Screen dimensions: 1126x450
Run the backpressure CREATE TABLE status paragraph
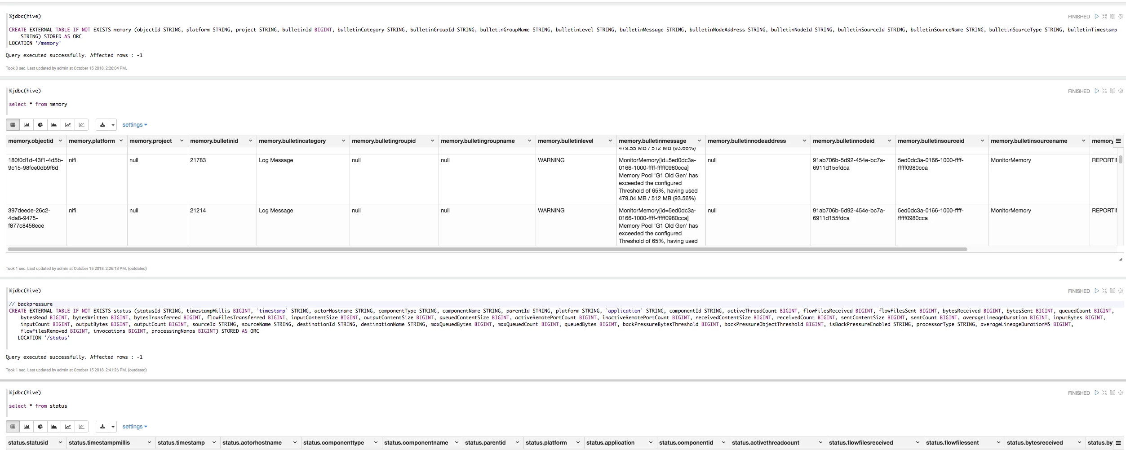point(1097,291)
